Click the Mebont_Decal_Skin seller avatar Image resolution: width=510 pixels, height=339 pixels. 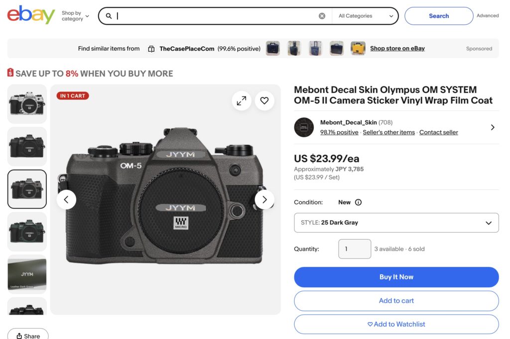pos(304,127)
